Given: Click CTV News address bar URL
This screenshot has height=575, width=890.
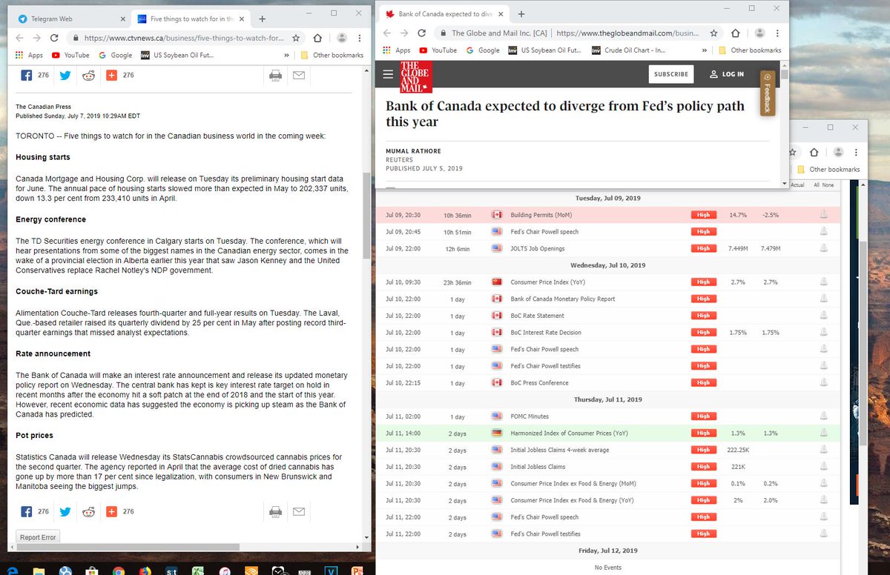Looking at the screenshot, I should pyautogui.click(x=184, y=38).
